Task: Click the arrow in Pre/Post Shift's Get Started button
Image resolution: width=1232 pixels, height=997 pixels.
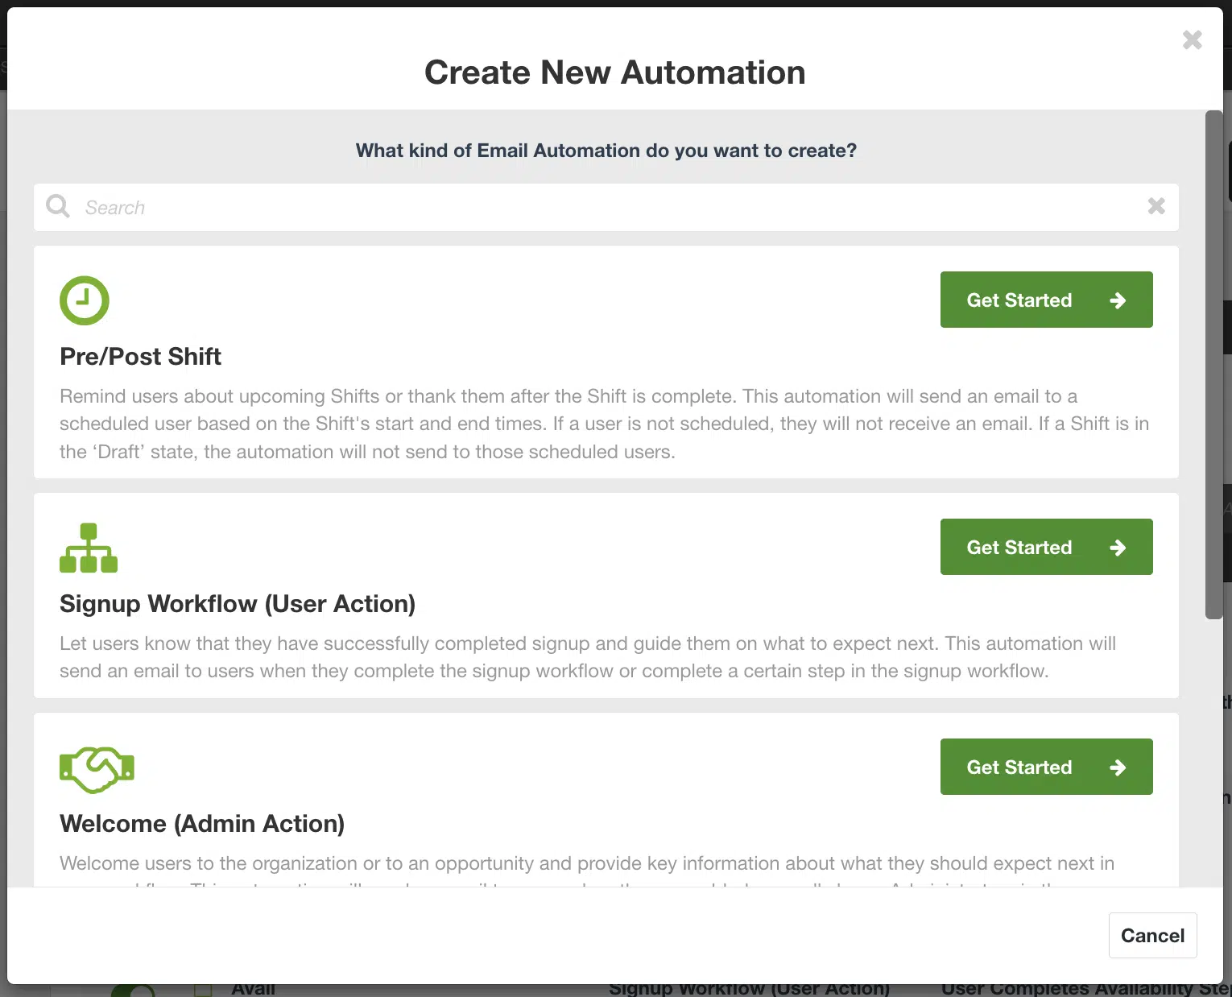Action: (1117, 300)
